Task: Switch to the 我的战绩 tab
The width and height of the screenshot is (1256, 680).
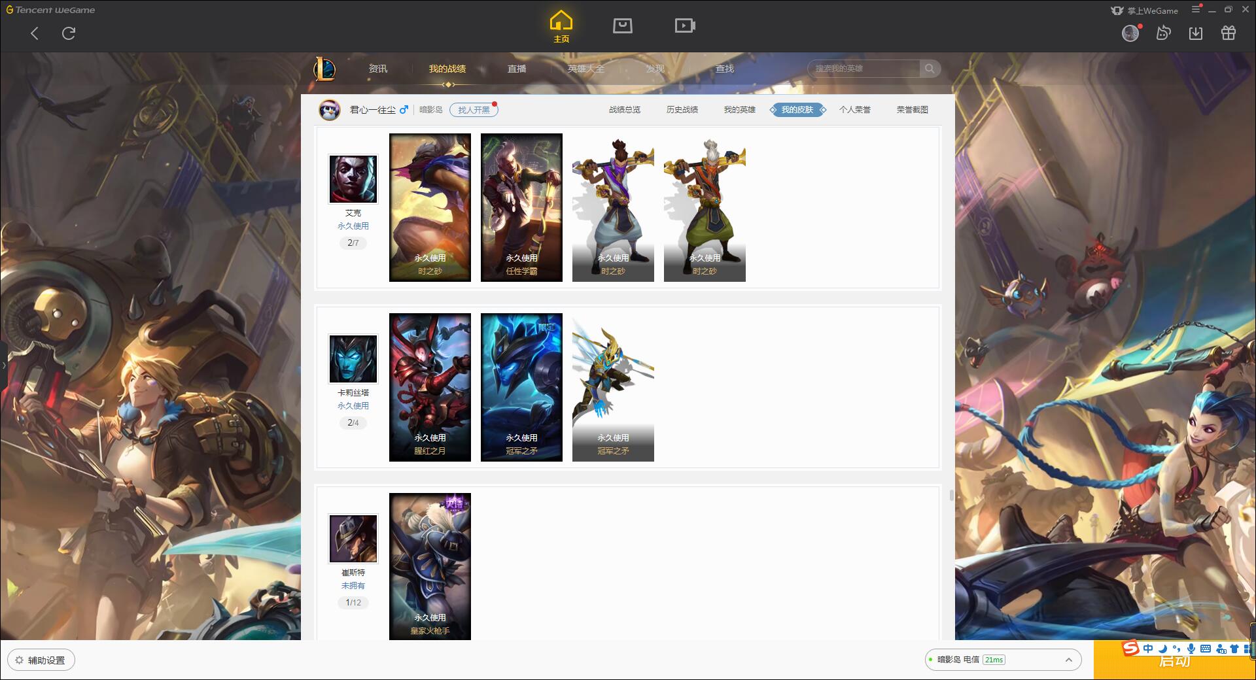Action: click(447, 69)
